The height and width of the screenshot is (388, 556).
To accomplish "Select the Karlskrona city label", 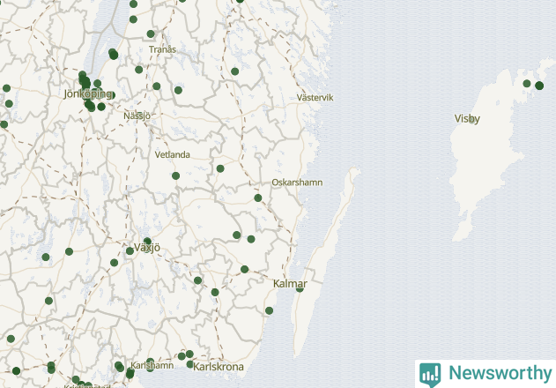I will (218, 367).
